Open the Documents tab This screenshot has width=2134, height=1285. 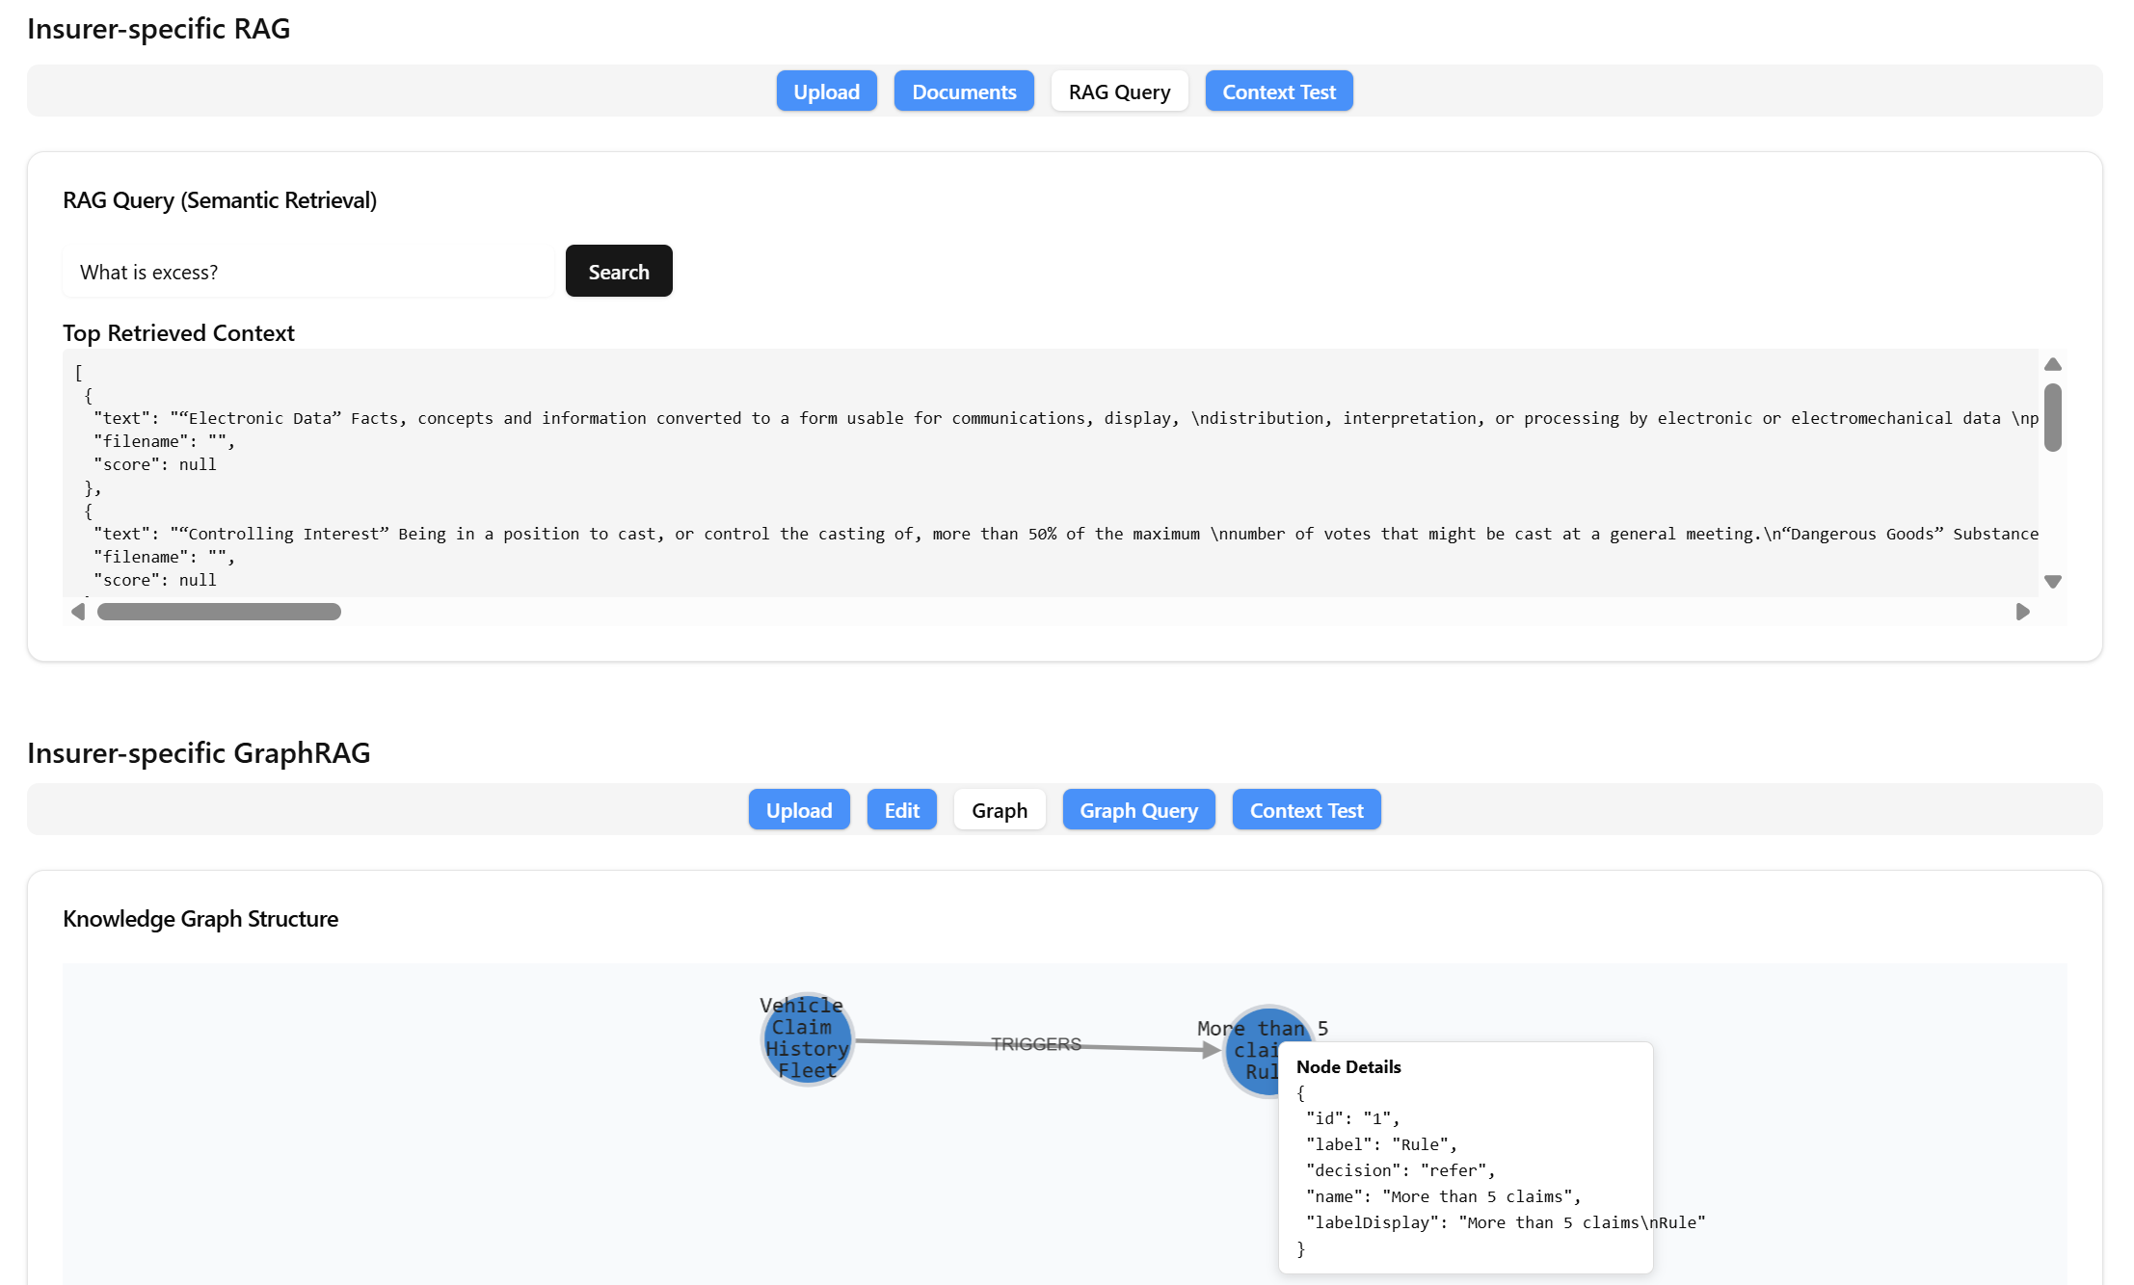click(964, 92)
